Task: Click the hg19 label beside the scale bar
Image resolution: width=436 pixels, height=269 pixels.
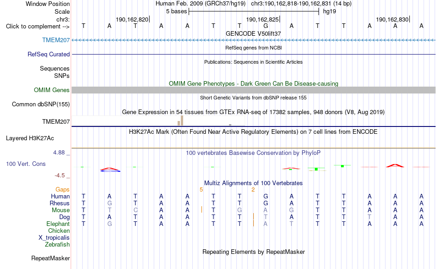Action: [330, 11]
